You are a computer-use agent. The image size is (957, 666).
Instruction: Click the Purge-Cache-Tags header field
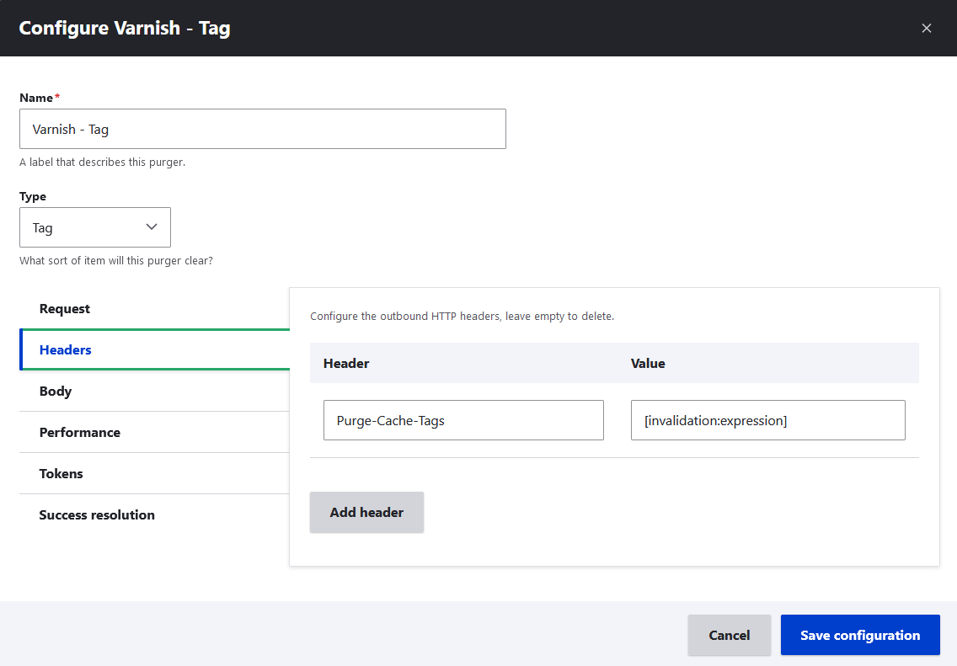(463, 419)
